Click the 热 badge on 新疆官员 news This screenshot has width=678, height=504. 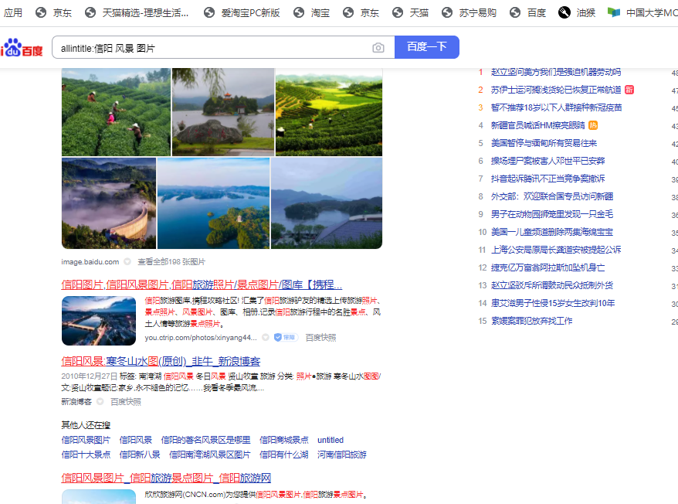pos(593,125)
